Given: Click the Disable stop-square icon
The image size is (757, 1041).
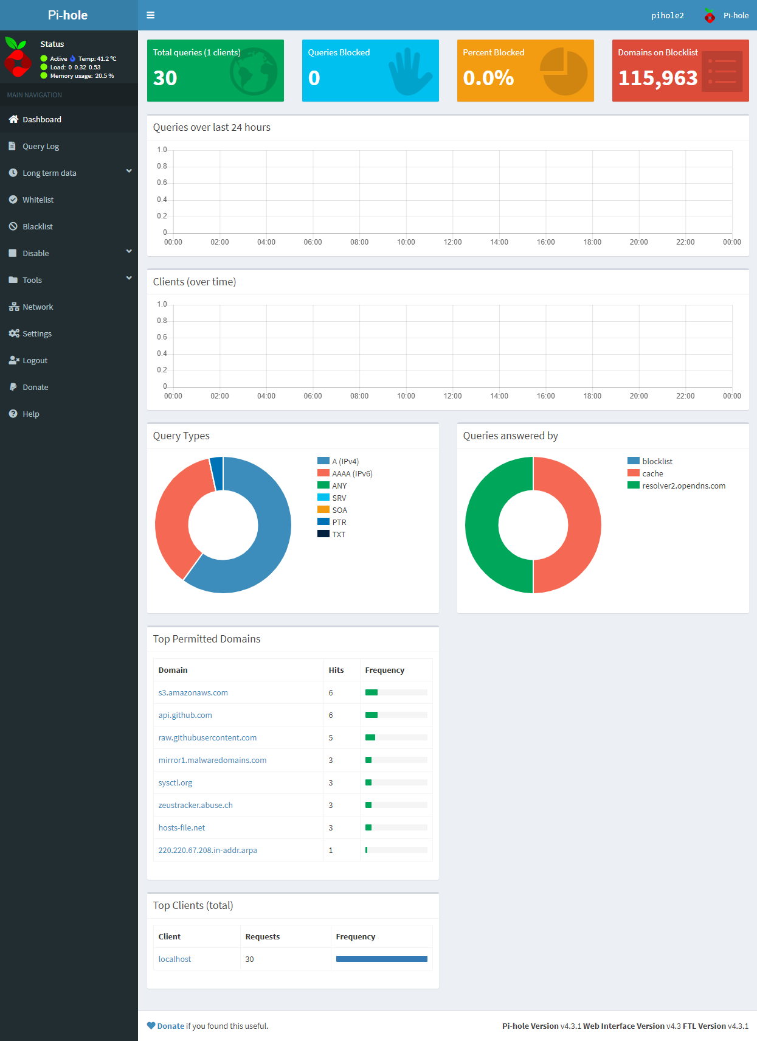Looking at the screenshot, I should [x=13, y=253].
